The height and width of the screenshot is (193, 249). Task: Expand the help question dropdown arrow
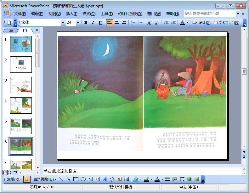tap(238, 14)
